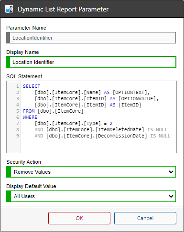
Task: Click the value 2 on the Type line
Action: 111,124
